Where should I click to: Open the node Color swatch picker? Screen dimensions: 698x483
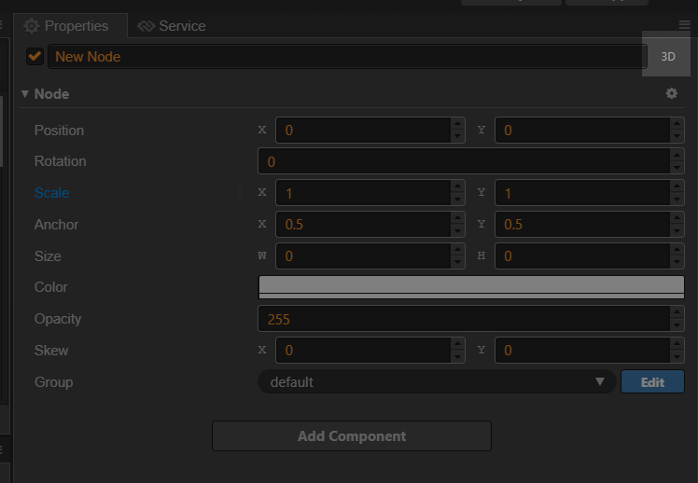tap(470, 287)
